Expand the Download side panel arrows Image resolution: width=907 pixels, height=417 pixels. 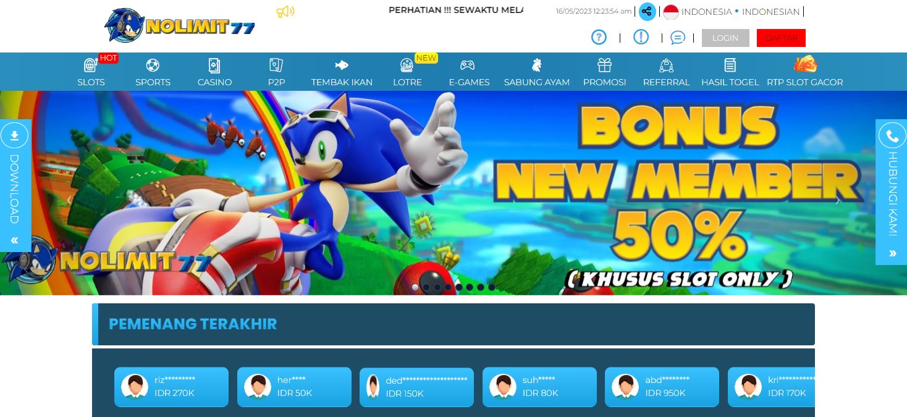(14, 240)
